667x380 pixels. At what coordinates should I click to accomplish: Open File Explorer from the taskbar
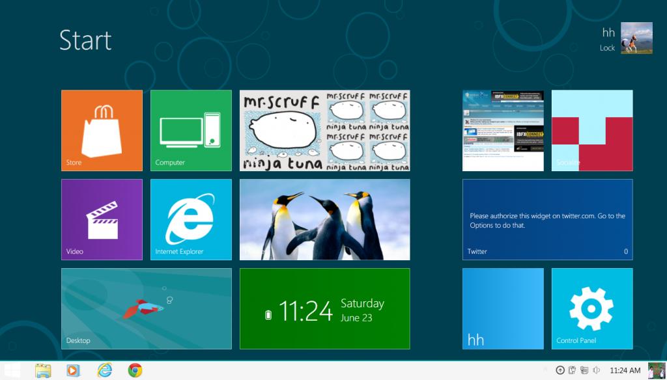(x=43, y=371)
